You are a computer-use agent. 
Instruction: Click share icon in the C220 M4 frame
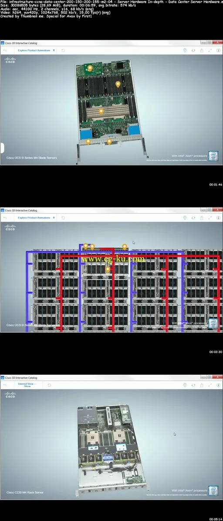[202, 385]
